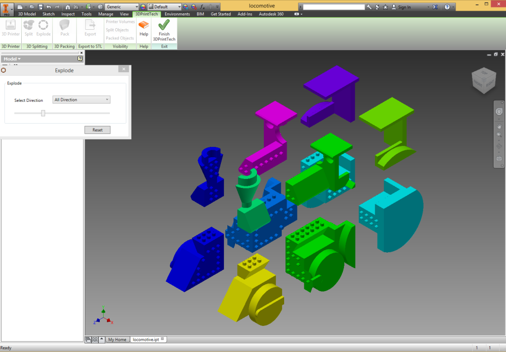Open the Select Direction dropdown
The height and width of the screenshot is (352, 506).
(x=82, y=100)
